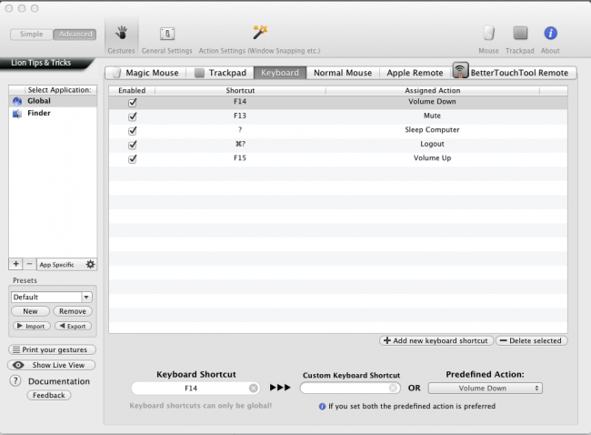Open Action Settings magic wand icon
This screenshot has width=591, height=435.
(x=260, y=33)
